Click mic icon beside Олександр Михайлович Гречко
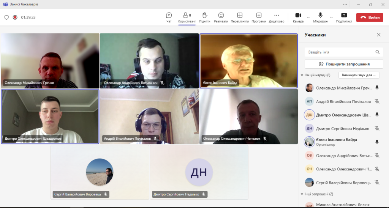389x208 pixels. [377, 88]
